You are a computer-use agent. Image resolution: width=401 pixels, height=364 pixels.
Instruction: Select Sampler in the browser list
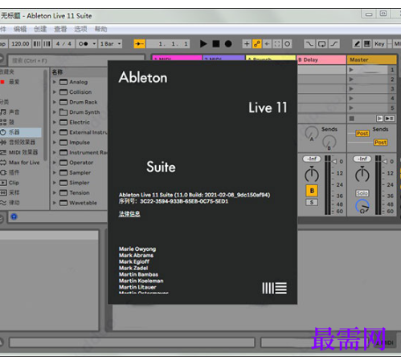[80, 172]
